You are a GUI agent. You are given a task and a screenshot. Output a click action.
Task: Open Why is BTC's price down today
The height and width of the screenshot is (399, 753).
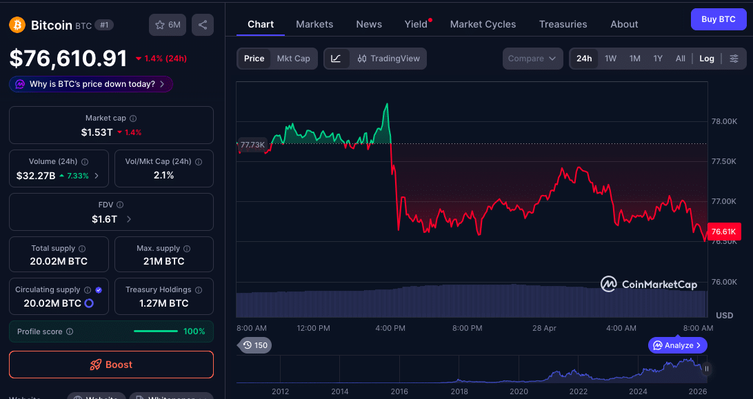pos(90,83)
